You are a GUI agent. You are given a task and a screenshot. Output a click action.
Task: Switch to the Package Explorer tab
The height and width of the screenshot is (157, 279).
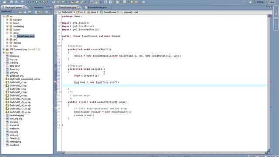[x=14, y=7]
